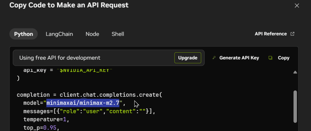Click the API Reference external-link icon

(292, 34)
